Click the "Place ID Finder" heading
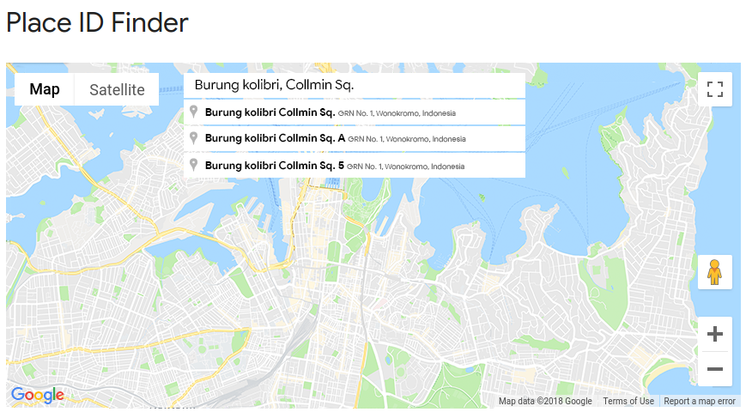Image resolution: width=746 pixels, height=412 pixels. [97, 22]
